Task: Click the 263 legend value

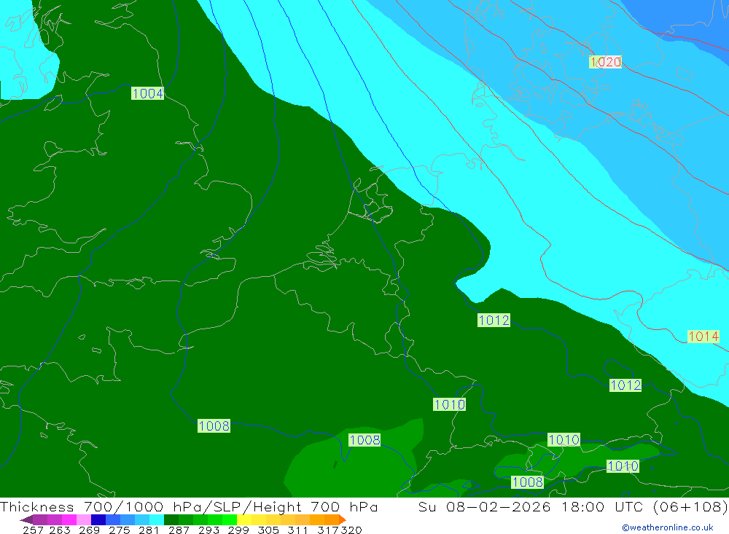Action: [x=60, y=530]
